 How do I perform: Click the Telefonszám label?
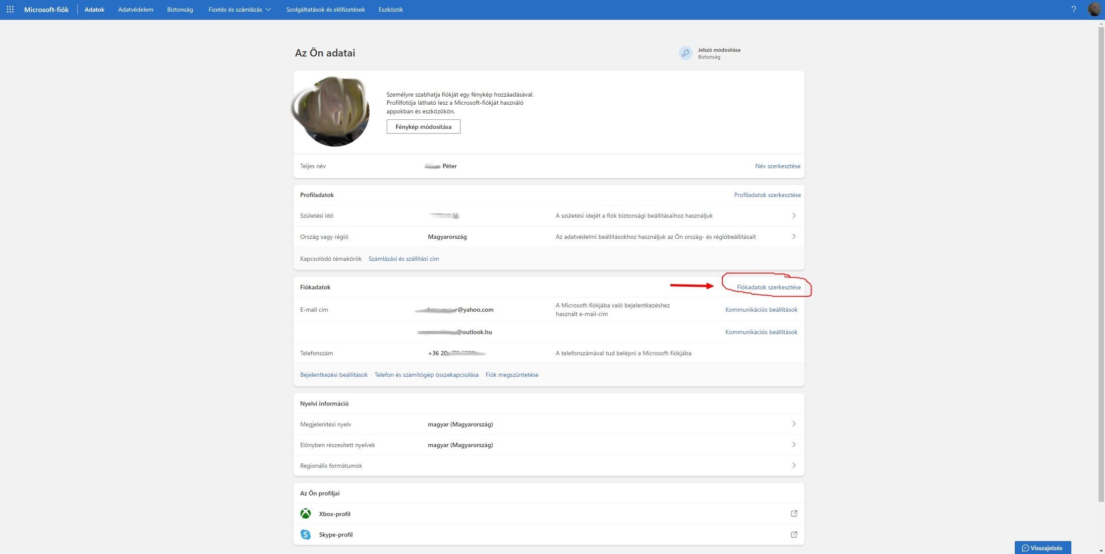pyautogui.click(x=316, y=353)
